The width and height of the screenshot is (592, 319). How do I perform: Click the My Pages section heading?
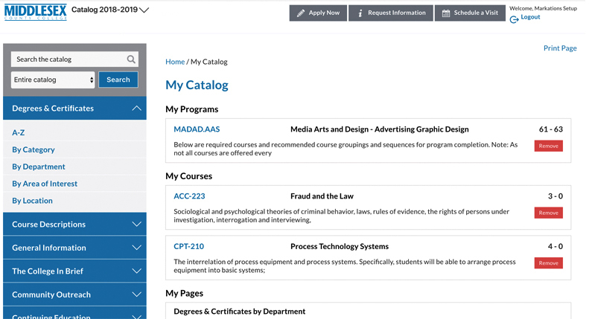[x=184, y=294]
